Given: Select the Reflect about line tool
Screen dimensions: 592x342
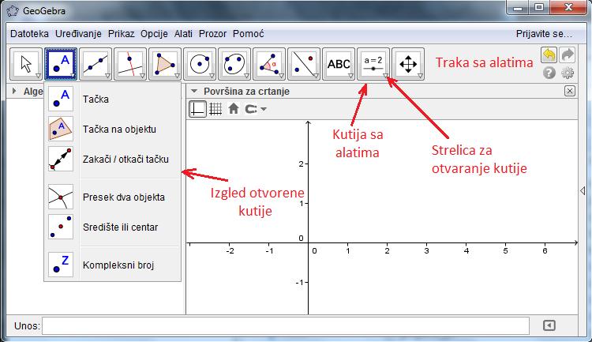Looking at the screenshot, I should tap(304, 64).
